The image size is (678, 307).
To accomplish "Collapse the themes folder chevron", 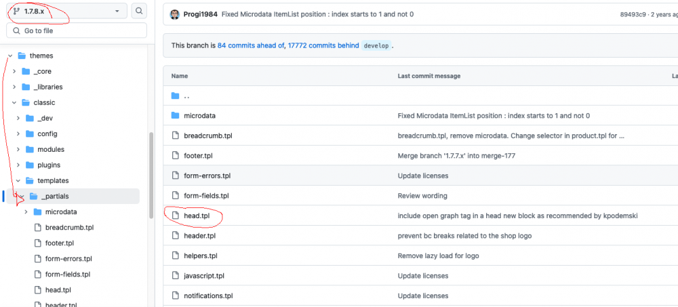I will pos(9,56).
